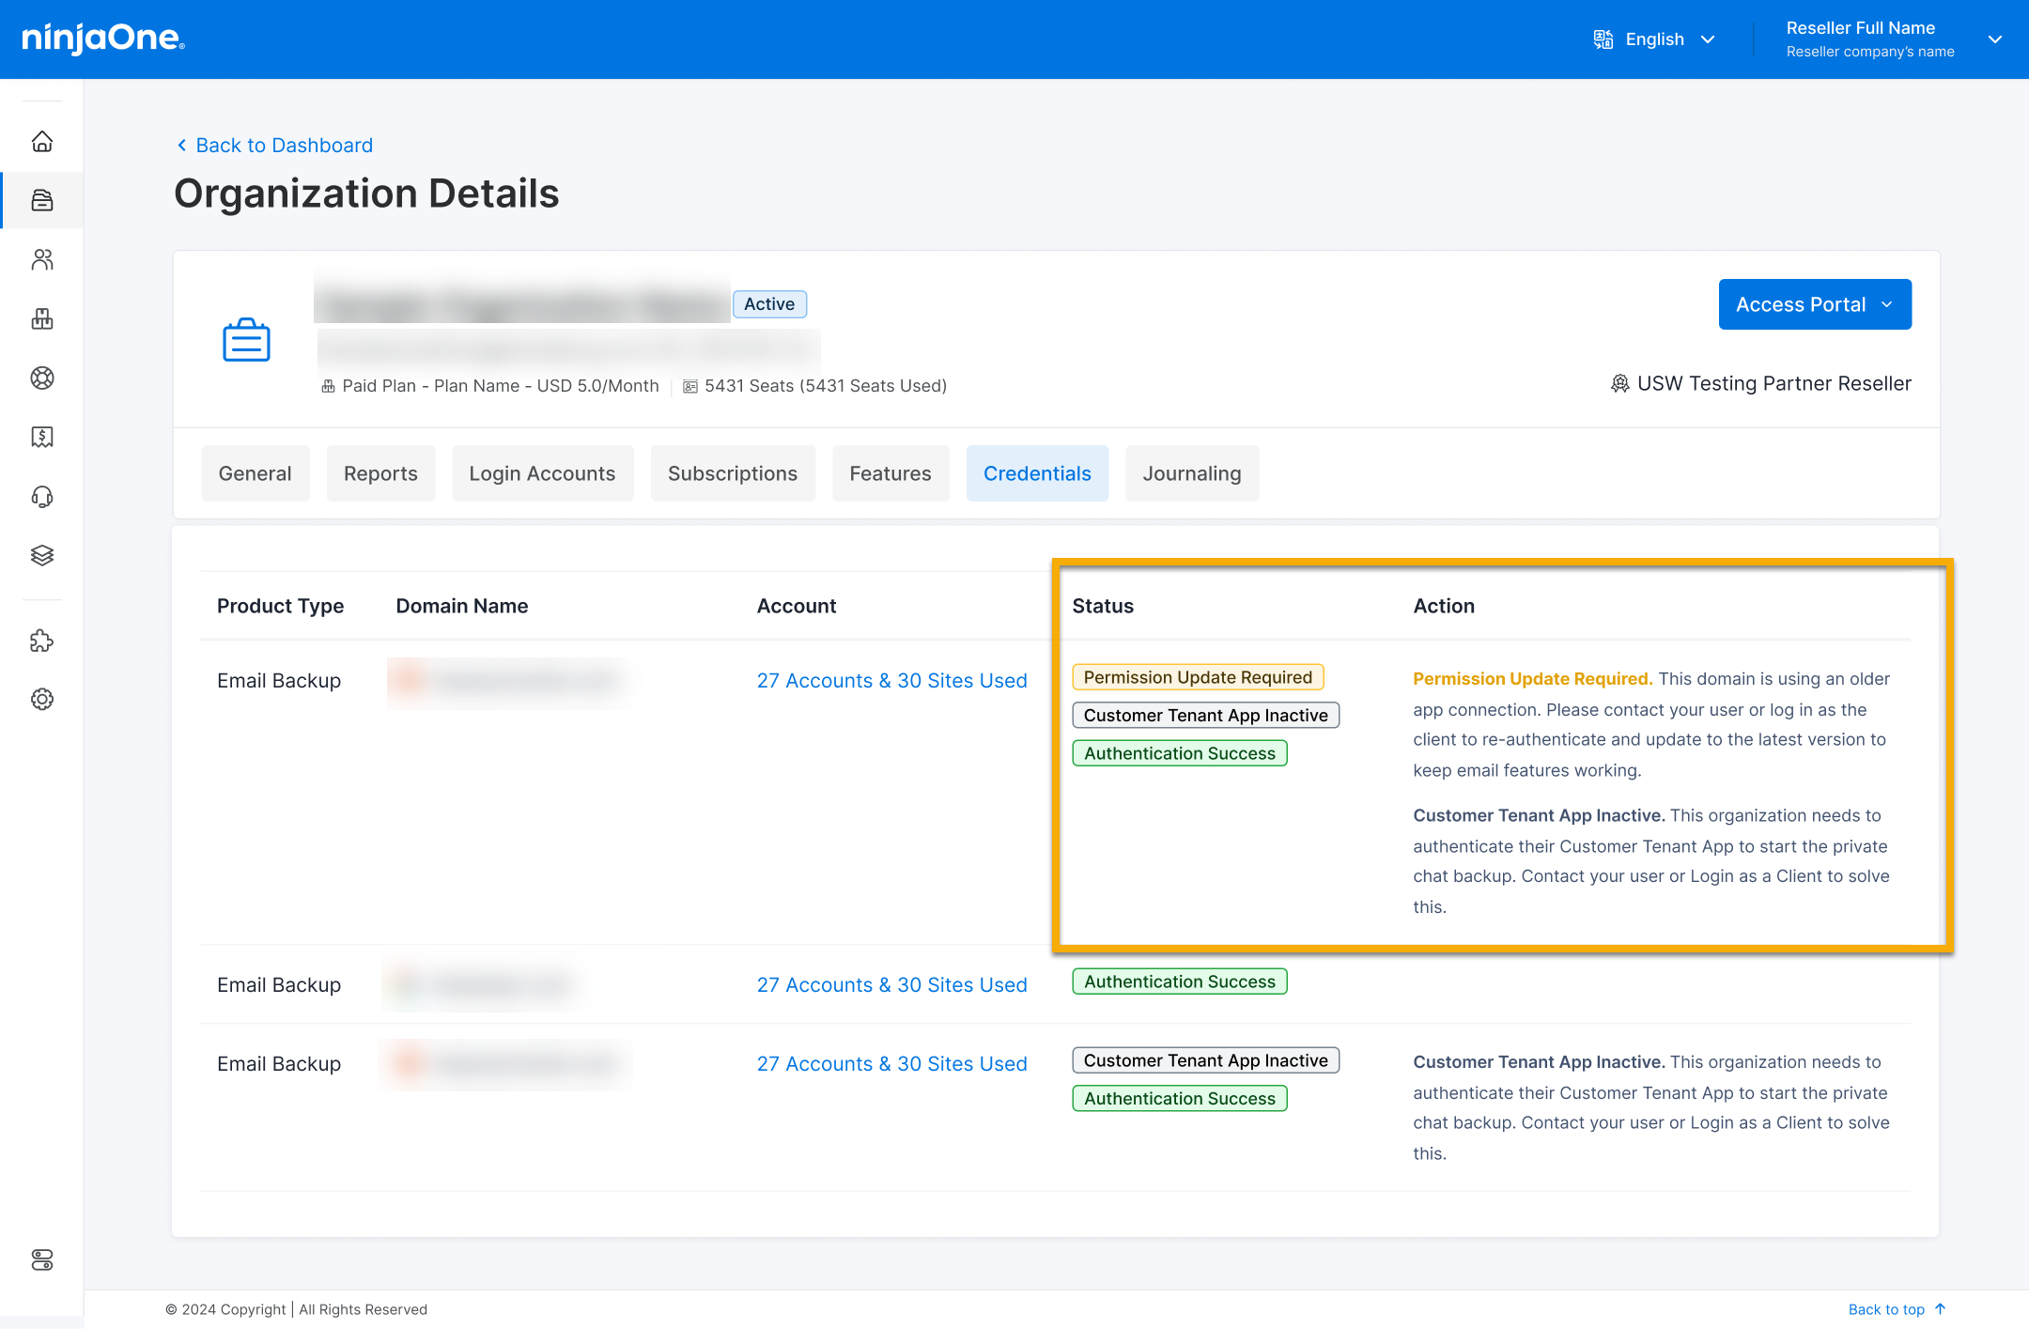Open the Access Portal dropdown button

click(x=1814, y=304)
